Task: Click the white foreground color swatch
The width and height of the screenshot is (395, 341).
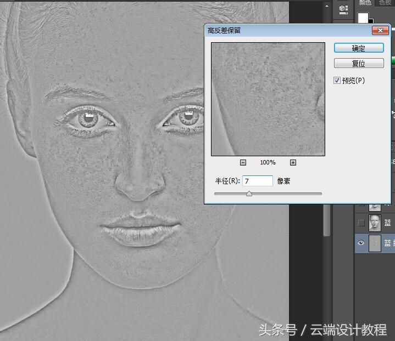Action: [x=363, y=18]
